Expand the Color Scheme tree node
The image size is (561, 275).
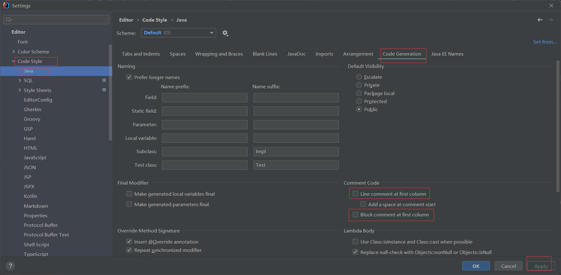14,52
